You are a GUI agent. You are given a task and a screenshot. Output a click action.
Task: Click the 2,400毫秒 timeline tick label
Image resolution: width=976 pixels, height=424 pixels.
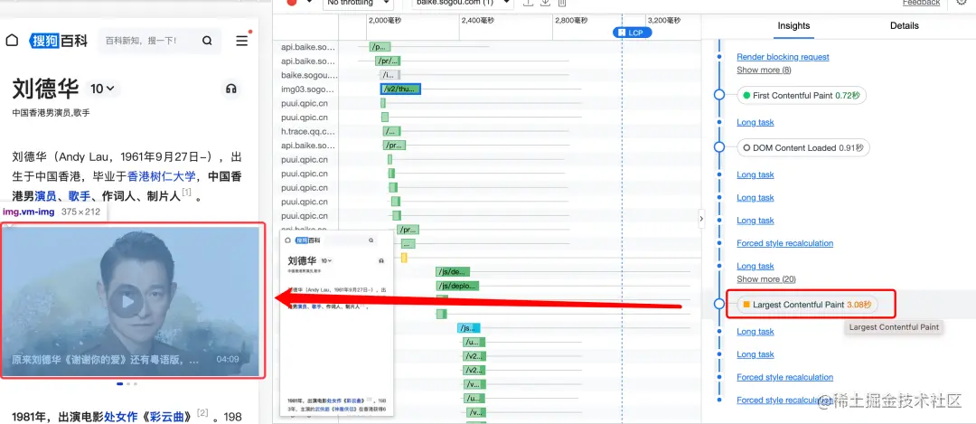click(478, 21)
